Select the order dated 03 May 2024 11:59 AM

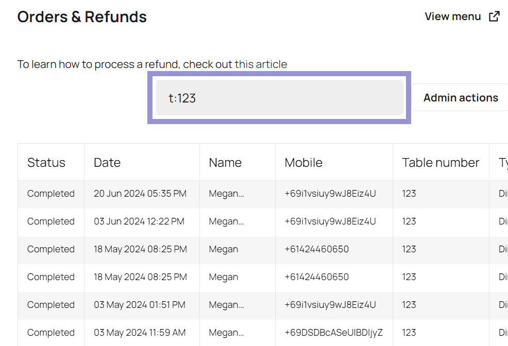coord(139,333)
